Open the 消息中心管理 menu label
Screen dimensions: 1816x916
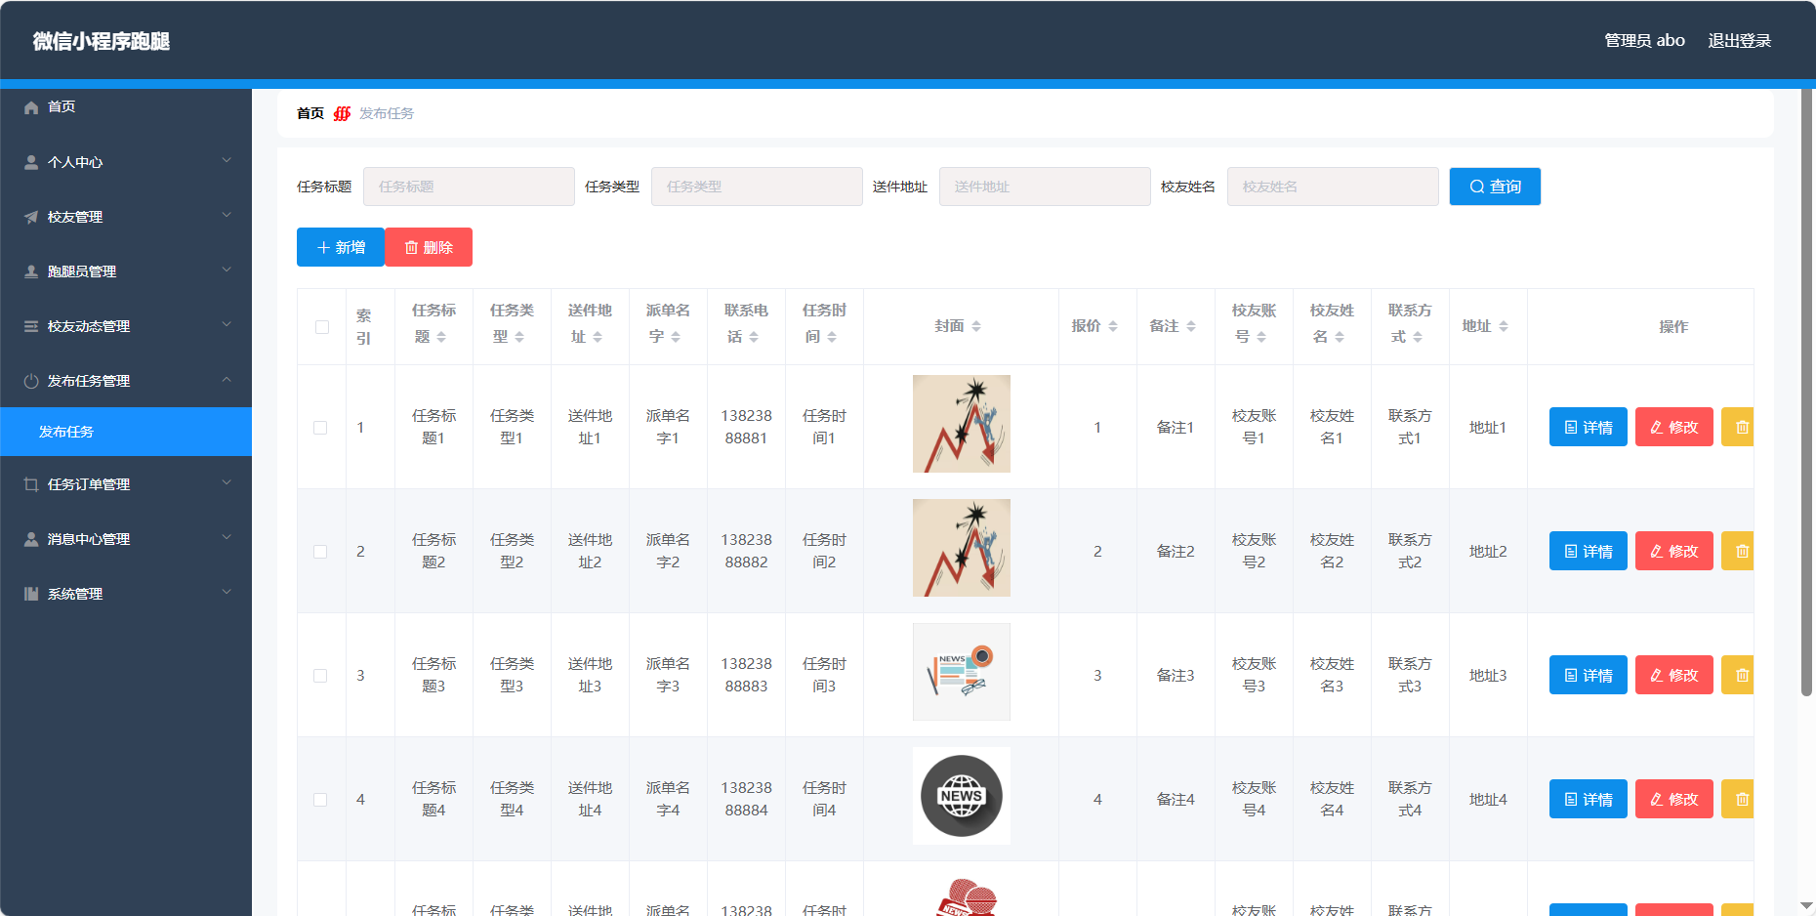(89, 539)
